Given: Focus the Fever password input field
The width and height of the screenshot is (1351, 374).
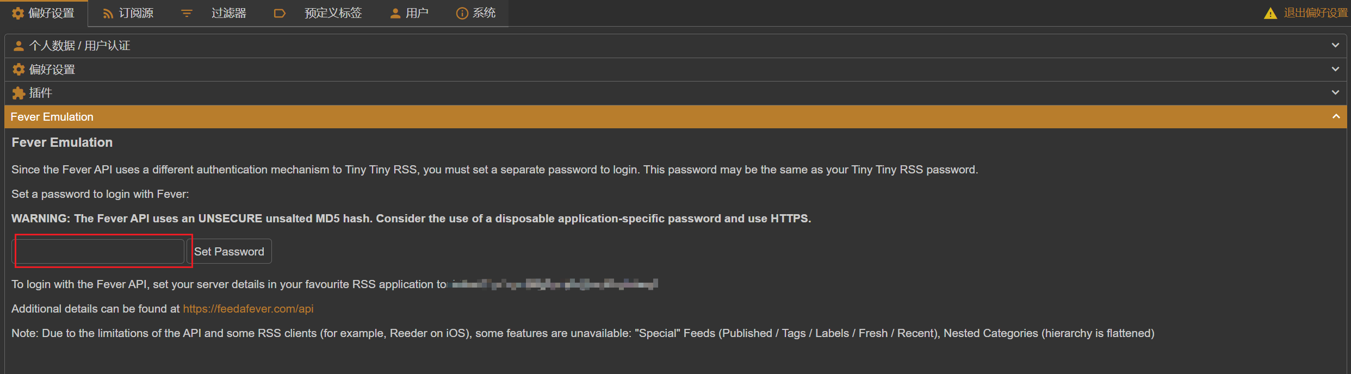Looking at the screenshot, I should pyautogui.click(x=98, y=251).
